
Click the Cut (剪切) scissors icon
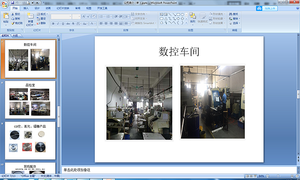coord(13,14)
